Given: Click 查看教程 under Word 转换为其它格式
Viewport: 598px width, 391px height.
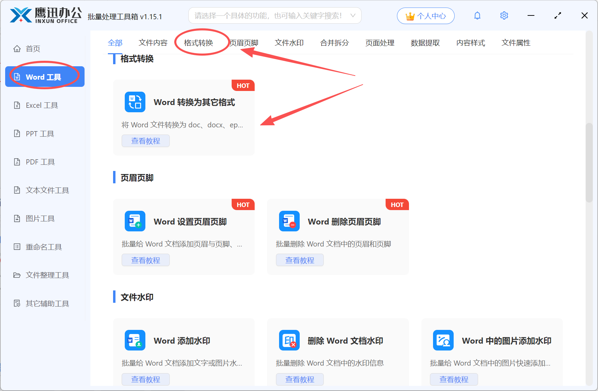Looking at the screenshot, I should (x=145, y=141).
